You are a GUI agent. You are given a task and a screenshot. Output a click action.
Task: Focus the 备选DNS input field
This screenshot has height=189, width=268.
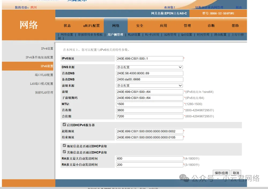click(x=150, y=79)
